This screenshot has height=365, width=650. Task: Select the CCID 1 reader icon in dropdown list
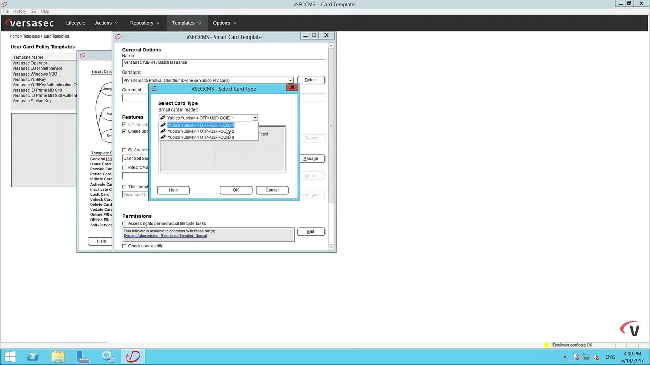[x=163, y=125]
